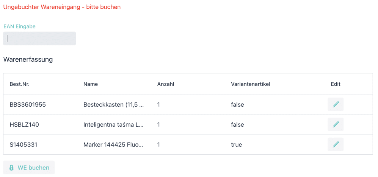Click the Best.Nr. column header
Image resolution: width=378 pixels, height=177 pixels.
pos(20,84)
